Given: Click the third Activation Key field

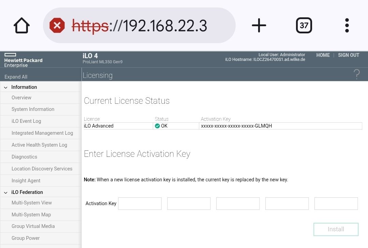Looking at the screenshot, I should (x=238, y=203).
